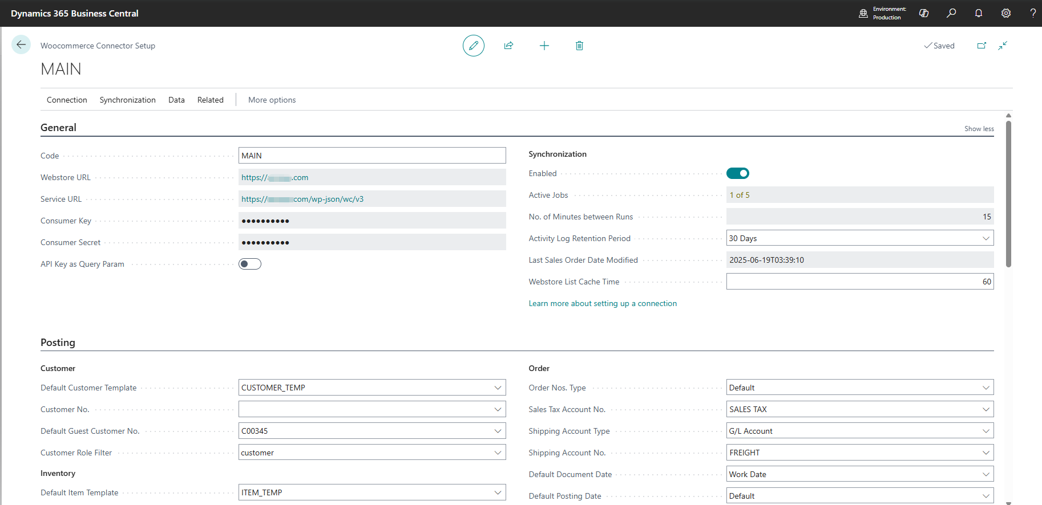Click the vertical scrollbar thumb
Screen dimensions: 1042x505
(x=1008, y=194)
